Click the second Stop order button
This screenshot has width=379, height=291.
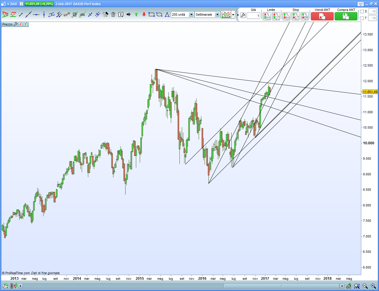coord(296,16)
